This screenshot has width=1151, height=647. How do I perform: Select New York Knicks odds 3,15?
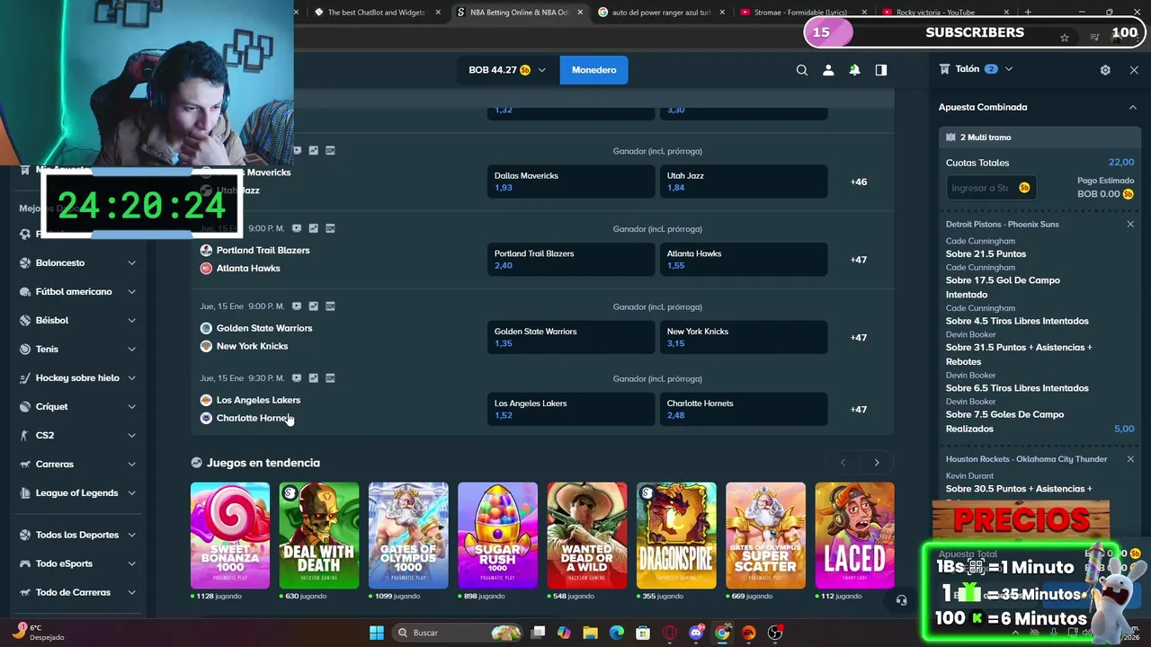point(744,337)
